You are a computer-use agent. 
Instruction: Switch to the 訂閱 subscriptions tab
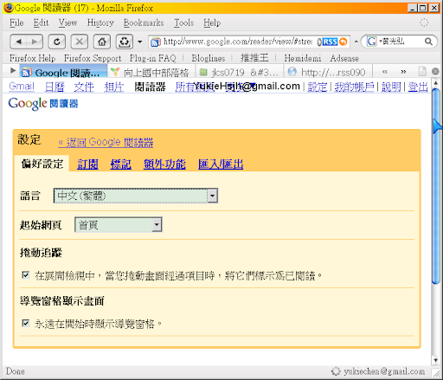point(87,164)
